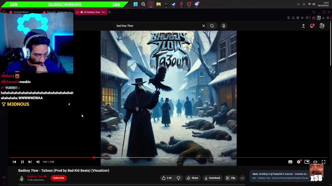This screenshot has width=332, height=186.
Task: Share the video
Action: point(192,178)
